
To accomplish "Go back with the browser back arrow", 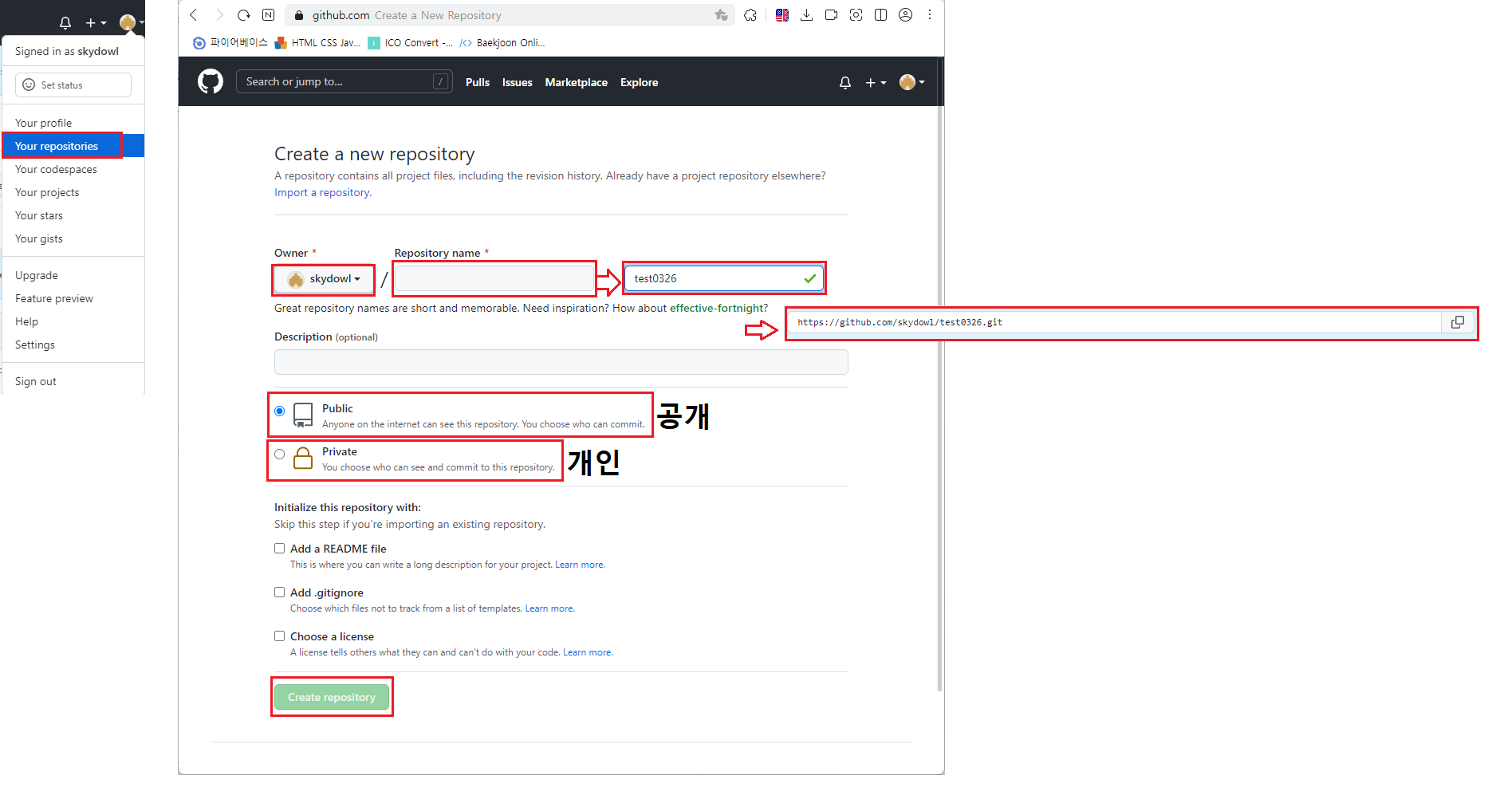I will tap(194, 15).
